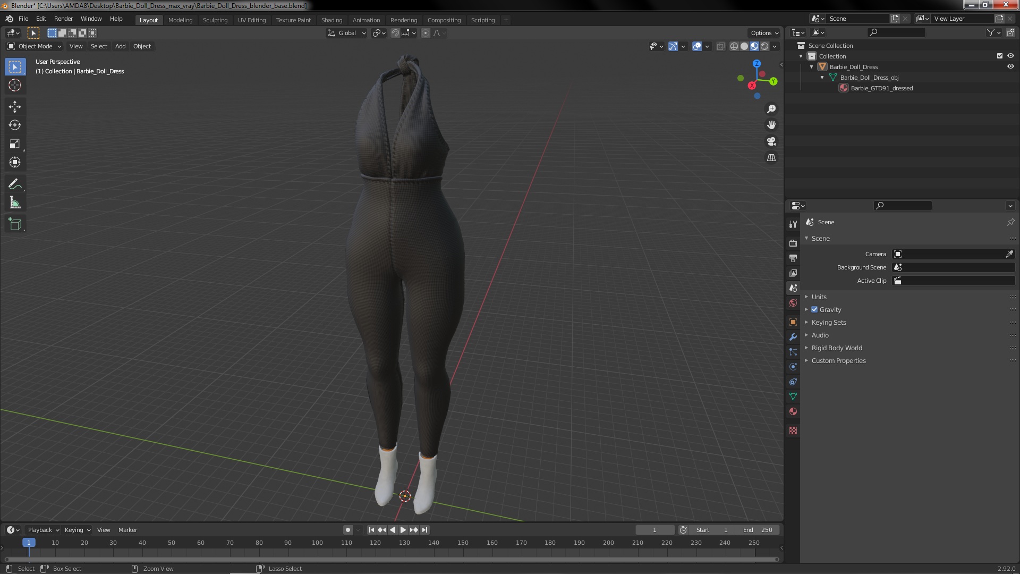1020x574 pixels.
Task: Open the Texture properties checker tab
Action: (x=793, y=430)
